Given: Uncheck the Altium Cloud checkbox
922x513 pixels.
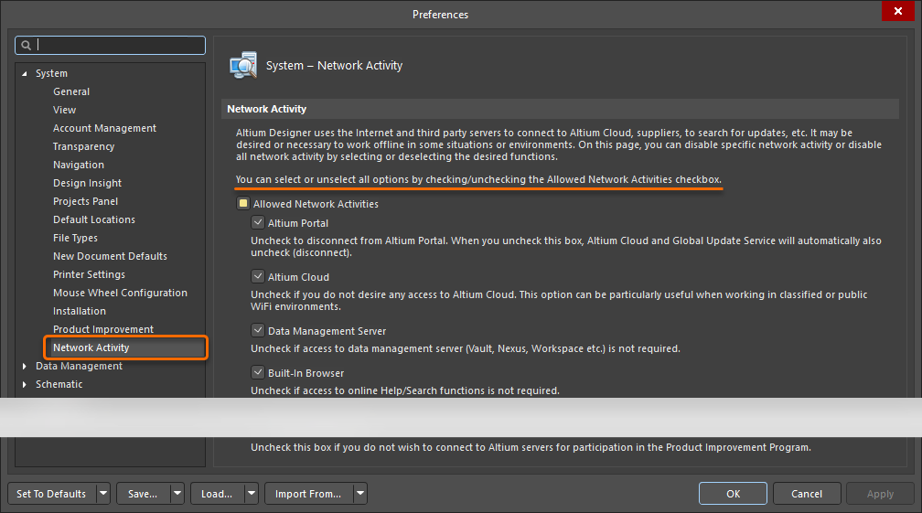Looking at the screenshot, I should click(258, 276).
